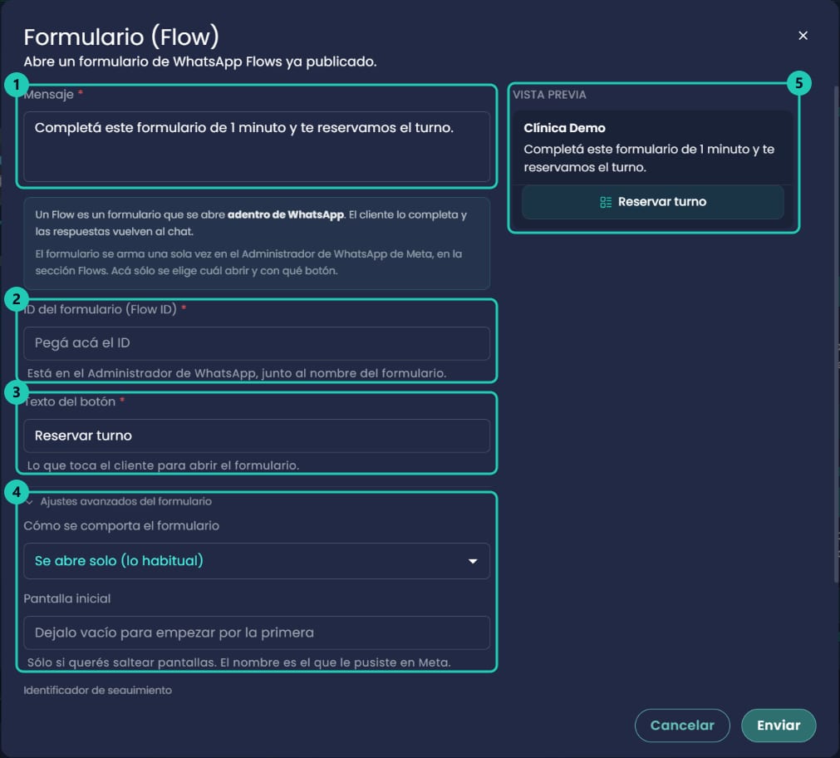Click the Mensaje text area

pyautogui.click(x=257, y=146)
